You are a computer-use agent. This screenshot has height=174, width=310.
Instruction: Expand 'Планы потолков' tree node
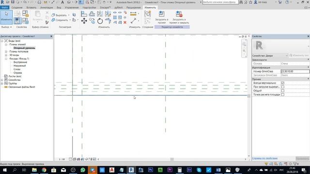coord(6,52)
